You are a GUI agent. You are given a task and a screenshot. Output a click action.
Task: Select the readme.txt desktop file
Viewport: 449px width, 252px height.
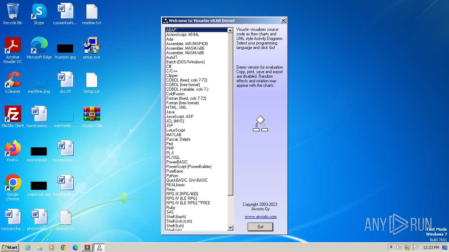click(x=92, y=14)
